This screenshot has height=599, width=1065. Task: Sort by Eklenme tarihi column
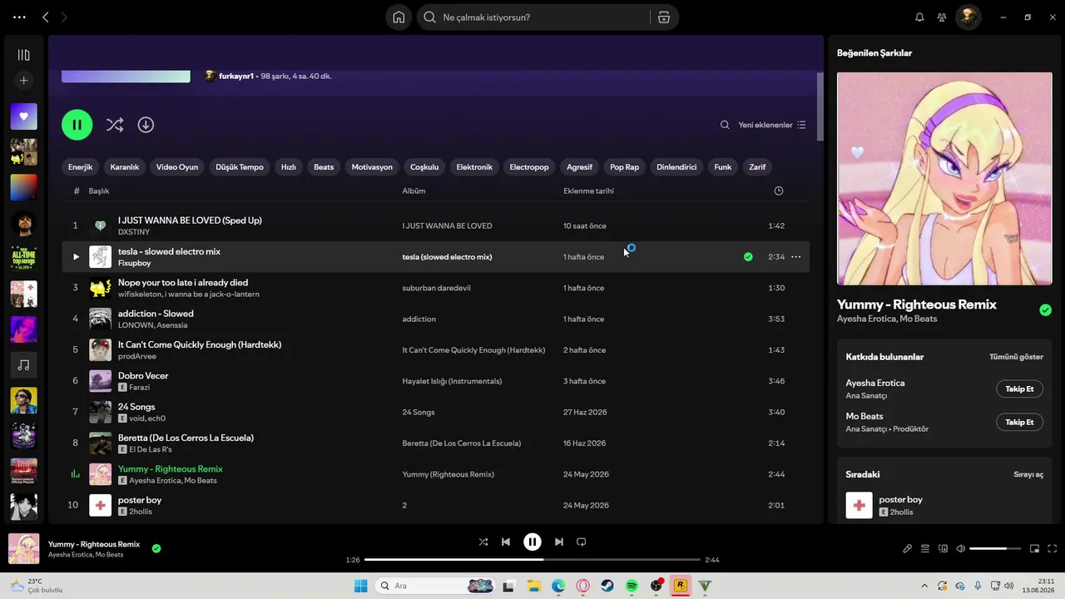click(588, 191)
